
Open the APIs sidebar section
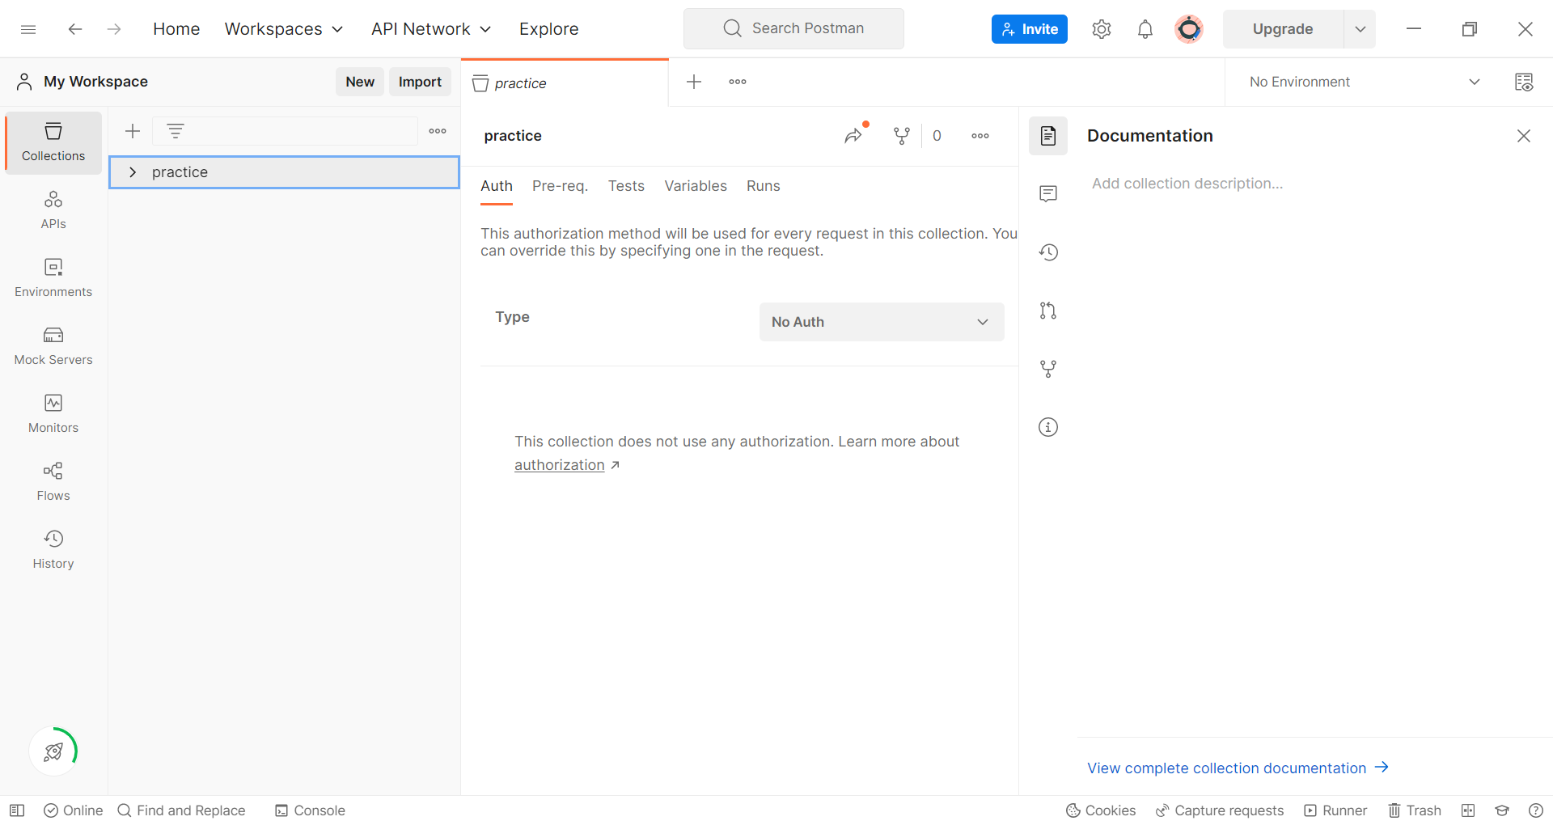53,210
